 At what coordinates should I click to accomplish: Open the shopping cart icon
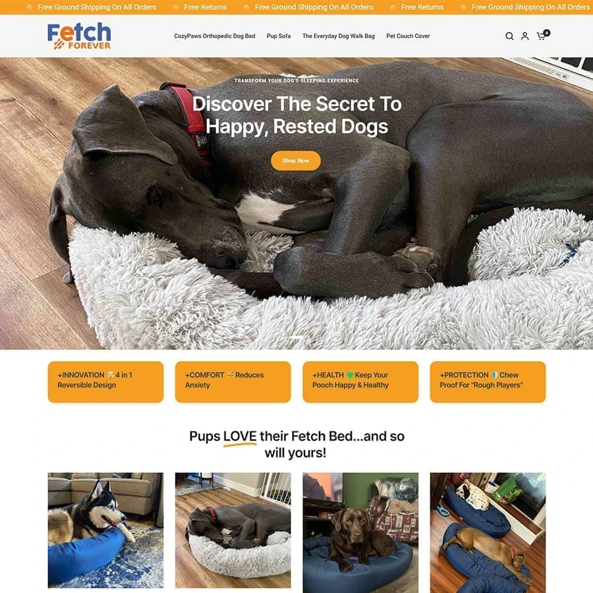click(x=542, y=36)
